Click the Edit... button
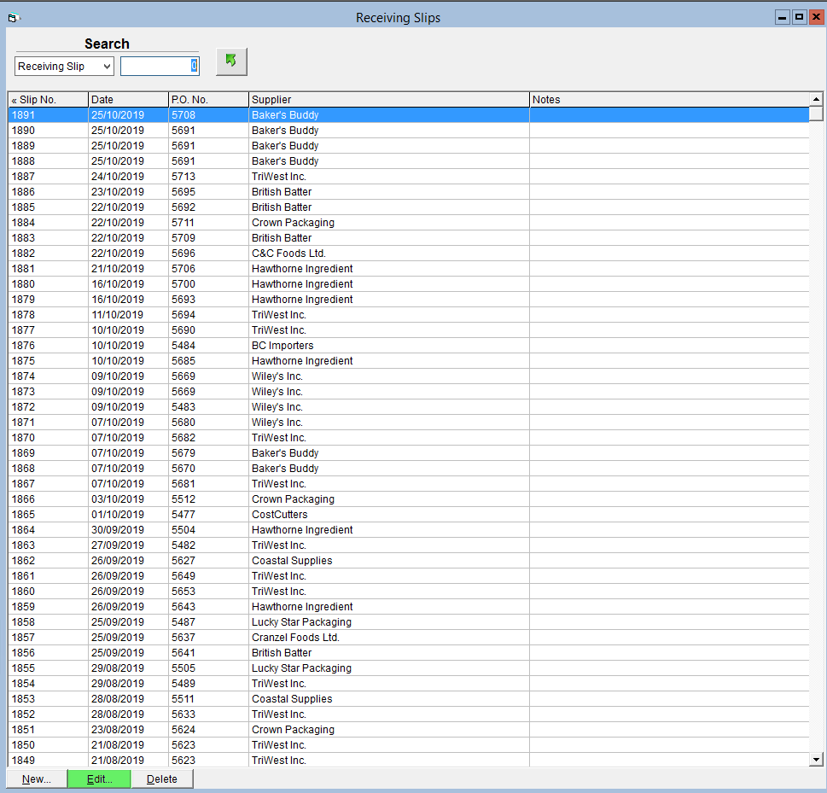827x793 pixels. pos(99,779)
